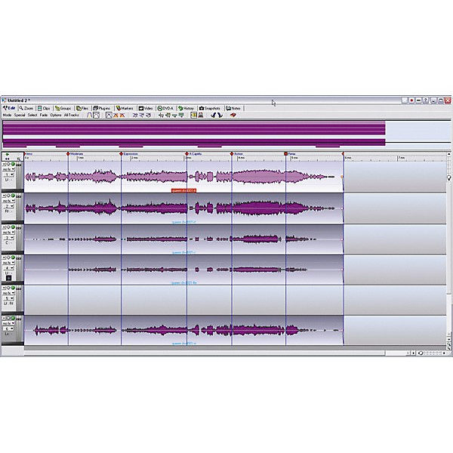Image resolution: width=453 pixels, height=453 pixels.
Task: Open track 2's small arrow menu button
Action: pyautogui.click(x=5, y=196)
